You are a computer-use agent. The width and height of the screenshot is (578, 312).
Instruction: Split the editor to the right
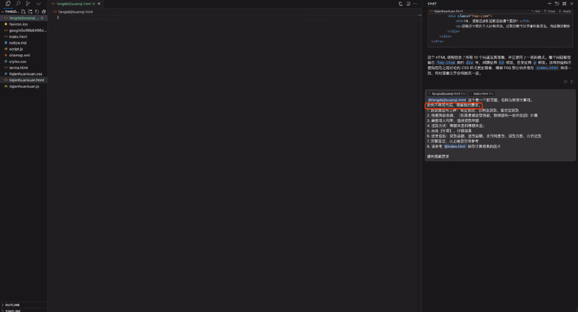pos(408,4)
